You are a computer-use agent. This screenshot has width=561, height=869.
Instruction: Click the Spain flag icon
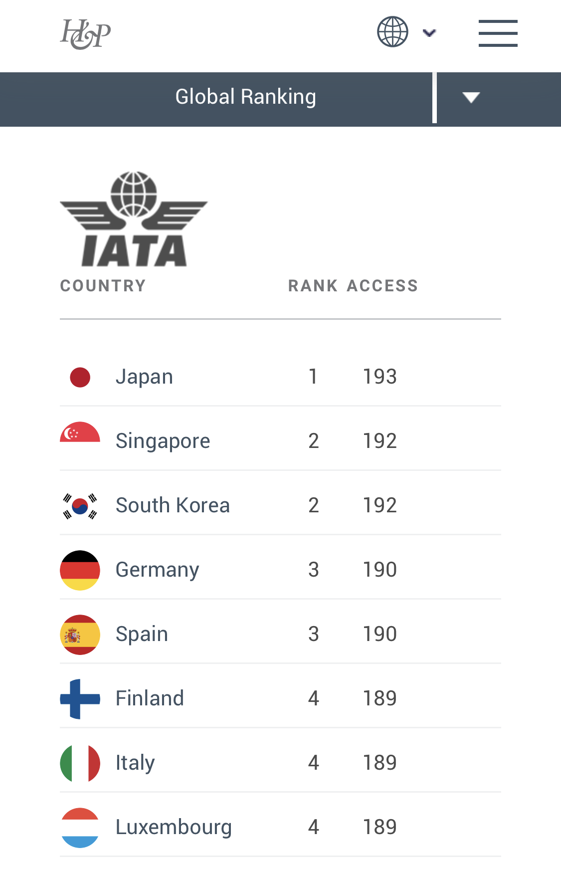click(x=80, y=635)
